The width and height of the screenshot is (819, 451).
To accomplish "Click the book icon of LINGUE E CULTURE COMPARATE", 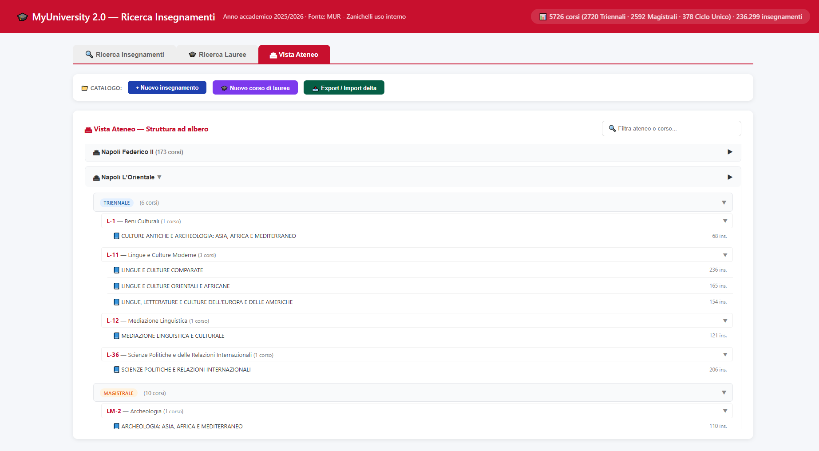I will [x=116, y=270].
